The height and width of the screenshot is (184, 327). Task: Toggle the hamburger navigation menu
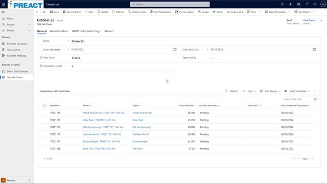coord(3,12)
